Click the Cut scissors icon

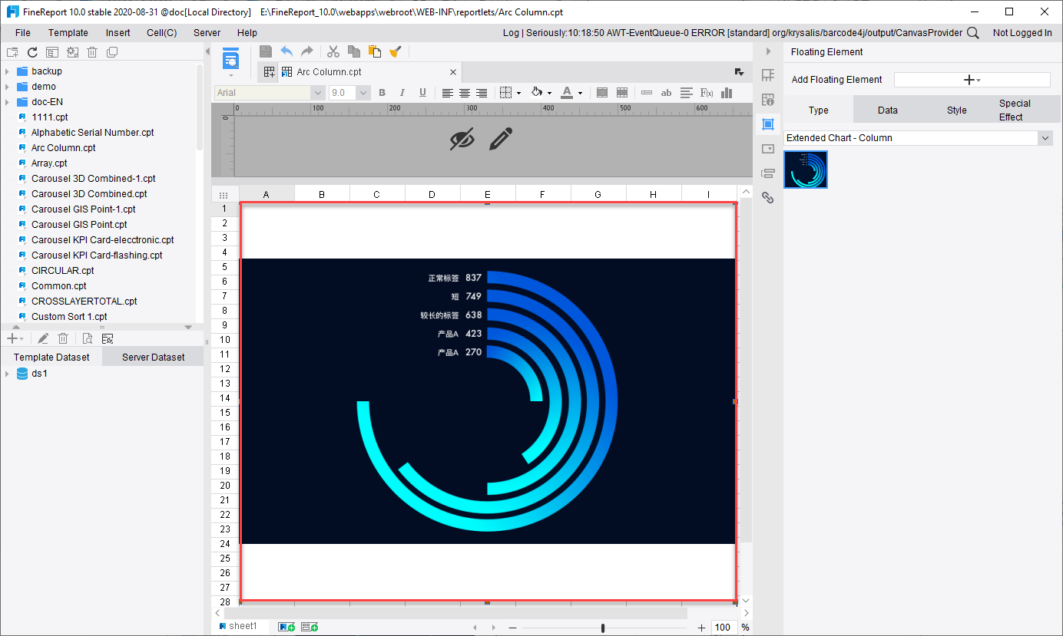pos(333,51)
